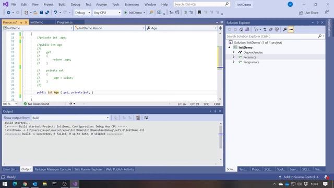Click the split editor plus button
The height and width of the screenshot is (188, 334).
(220, 28)
